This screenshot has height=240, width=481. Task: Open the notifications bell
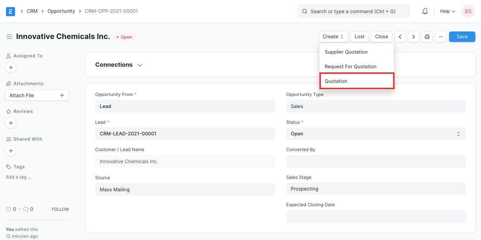tap(425, 11)
